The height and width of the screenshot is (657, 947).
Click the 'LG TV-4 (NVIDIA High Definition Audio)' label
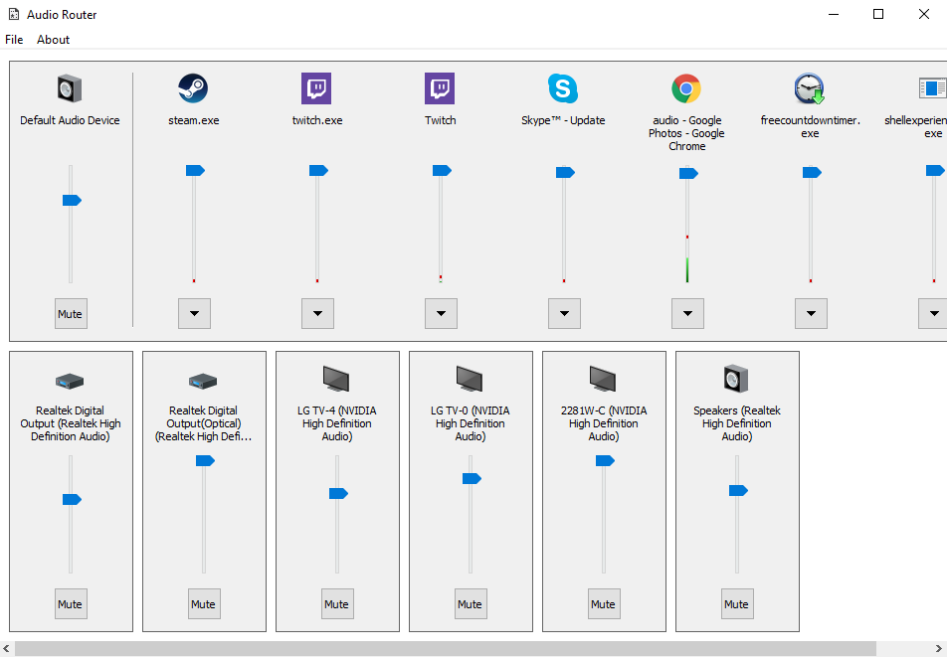point(336,423)
